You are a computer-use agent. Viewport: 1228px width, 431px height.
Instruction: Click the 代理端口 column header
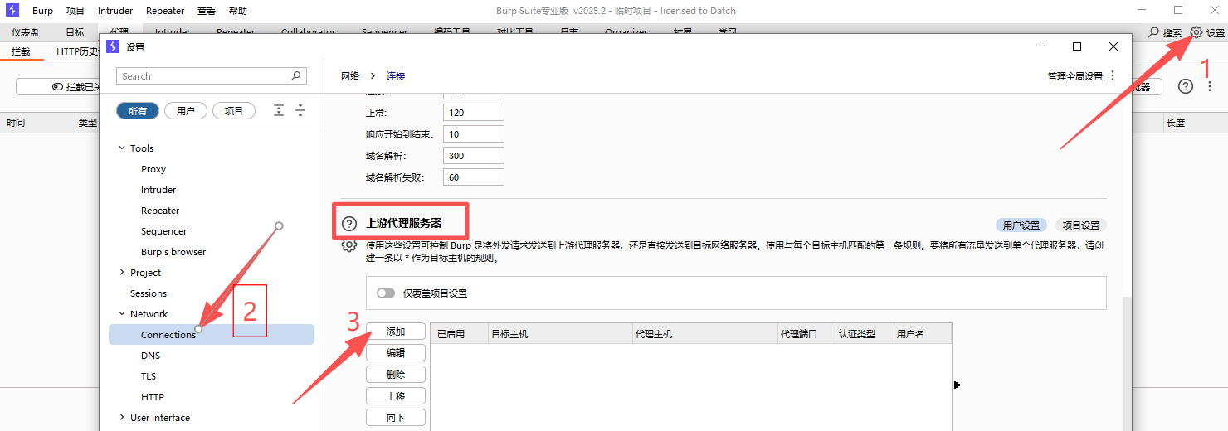click(806, 334)
